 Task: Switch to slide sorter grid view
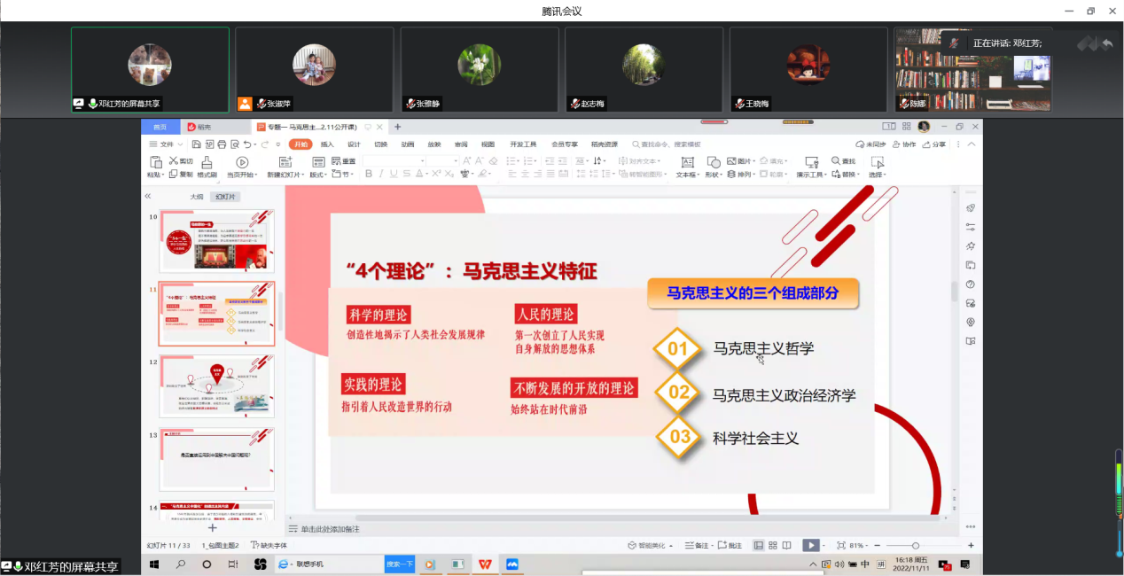pyautogui.click(x=773, y=546)
